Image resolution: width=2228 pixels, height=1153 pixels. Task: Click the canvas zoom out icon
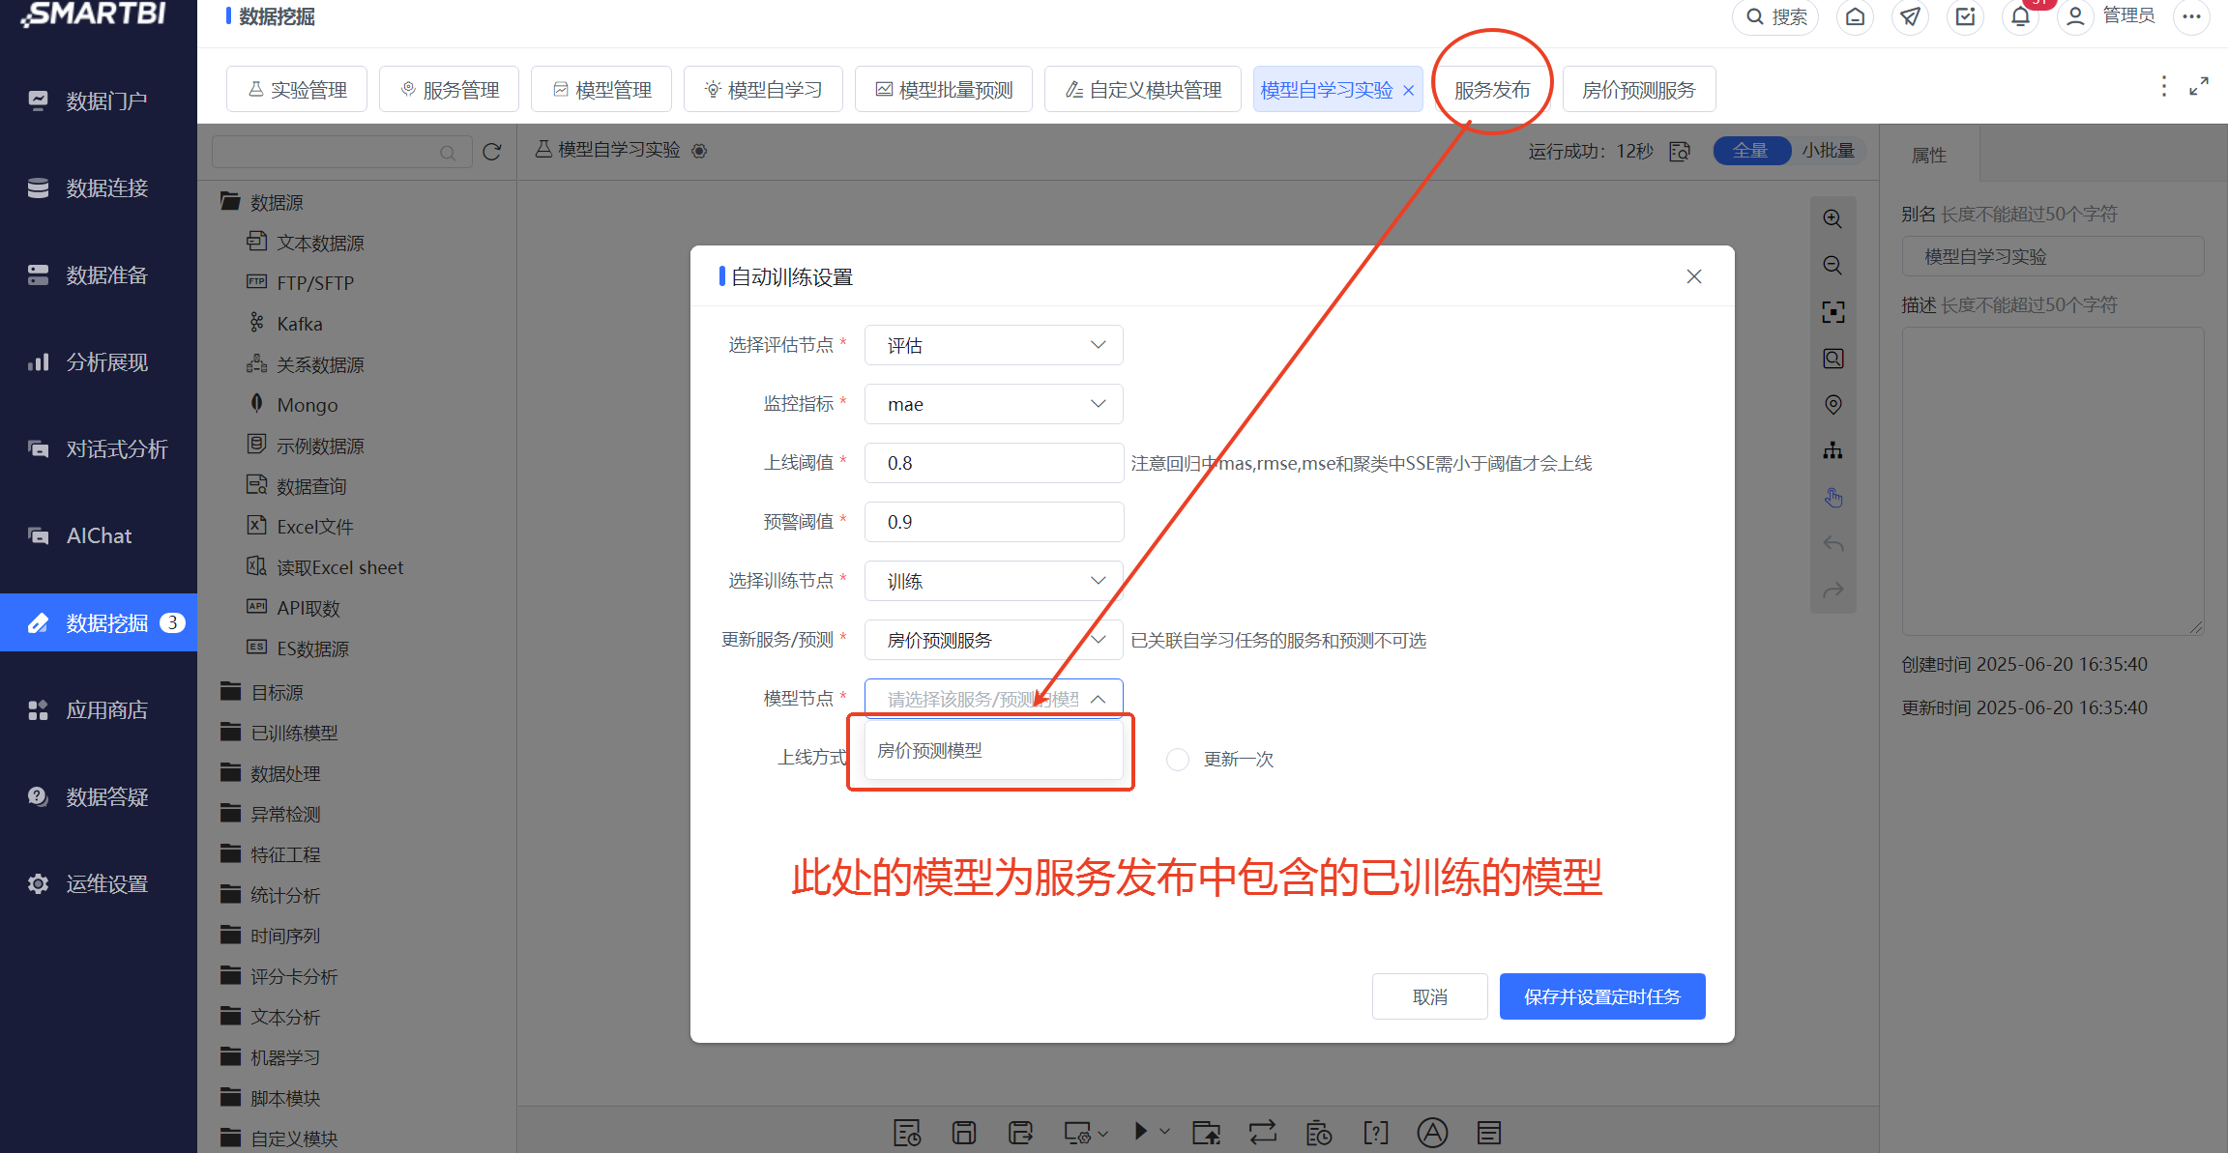pos(1832,265)
